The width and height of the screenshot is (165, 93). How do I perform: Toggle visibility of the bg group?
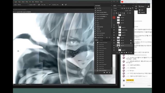point(114,48)
